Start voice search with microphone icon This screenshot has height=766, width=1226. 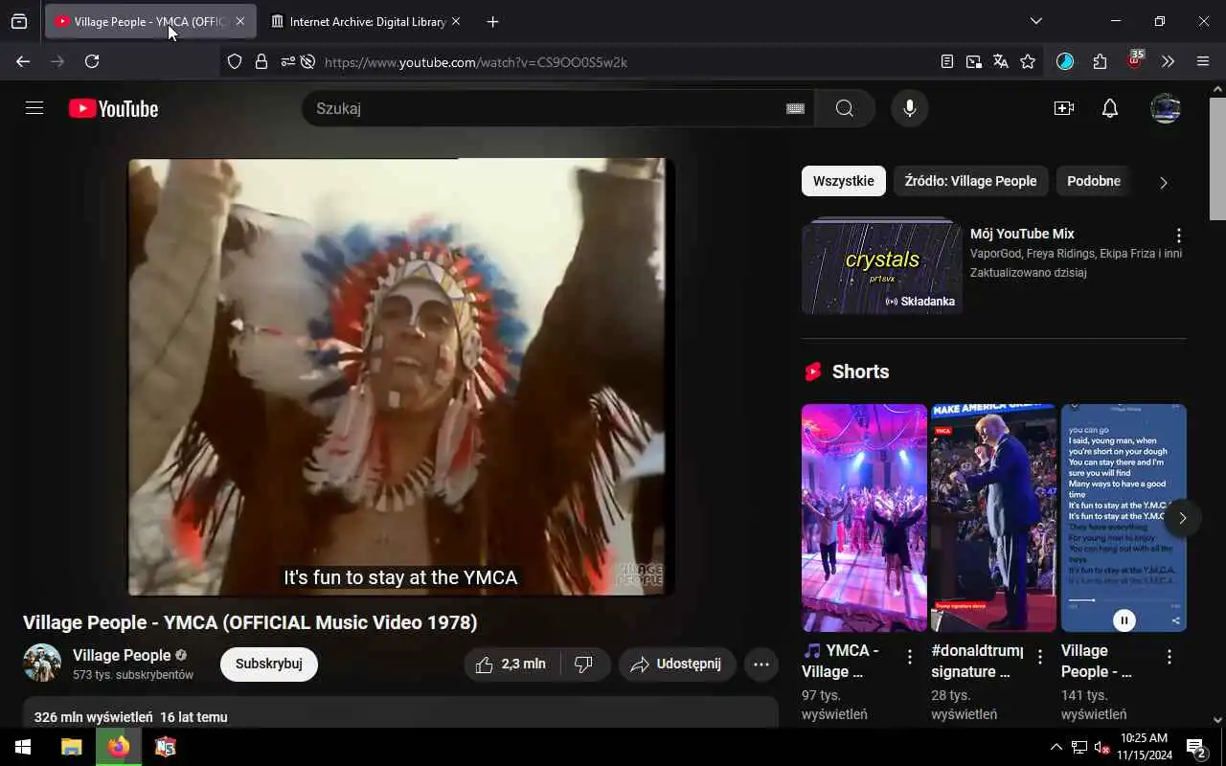point(910,108)
